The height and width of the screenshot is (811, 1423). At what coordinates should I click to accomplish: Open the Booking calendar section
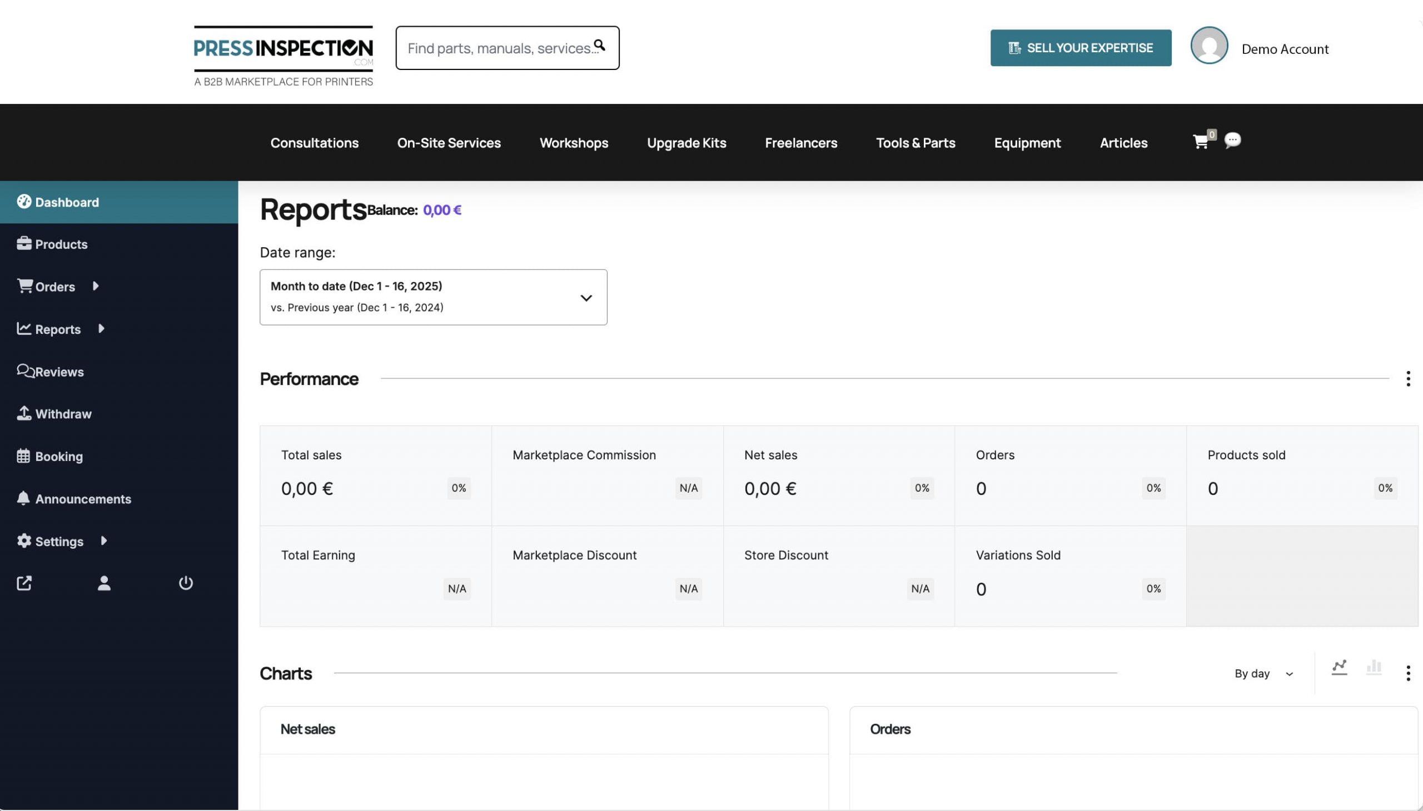tap(58, 456)
